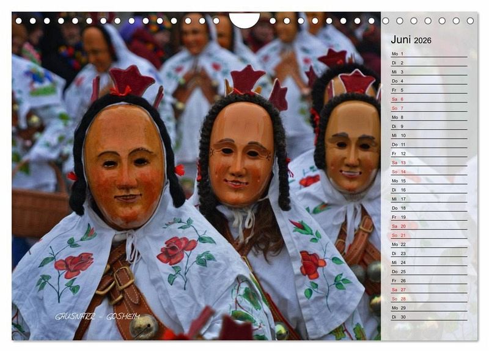Screen dimensions: 489x352
Task: Click the "Juni 2026" month heading
Action: point(411,40)
